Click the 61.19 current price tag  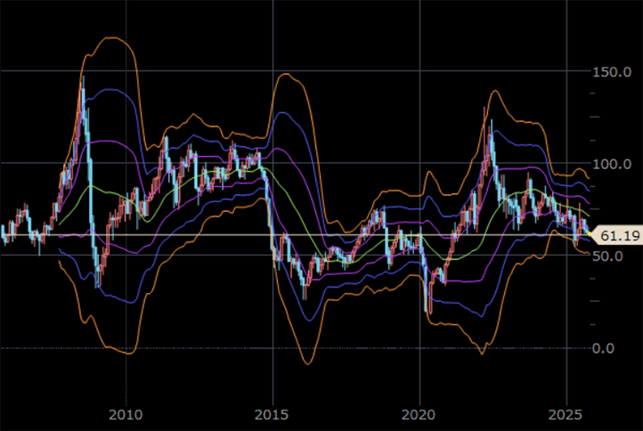coord(620,236)
